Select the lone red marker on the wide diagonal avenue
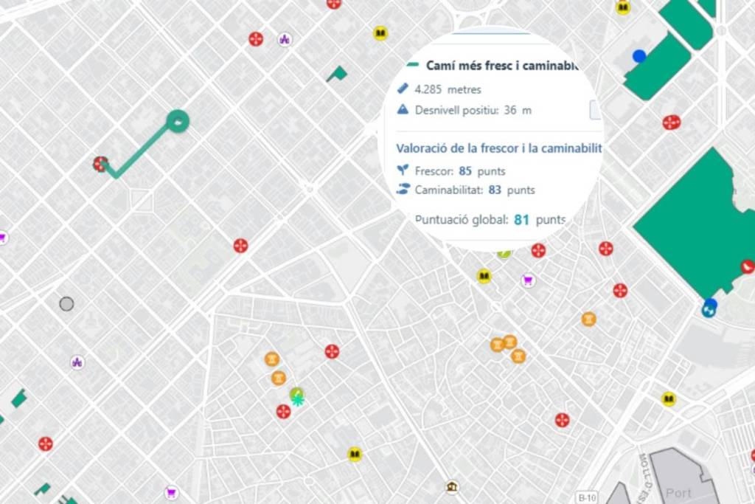Screen dimensions: 755x504 click(x=241, y=246)
